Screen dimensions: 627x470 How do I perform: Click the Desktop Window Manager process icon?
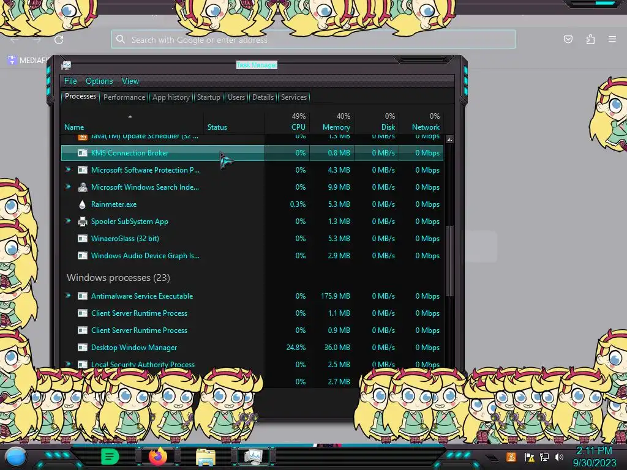pyautogui.click(x=83, y=348)
